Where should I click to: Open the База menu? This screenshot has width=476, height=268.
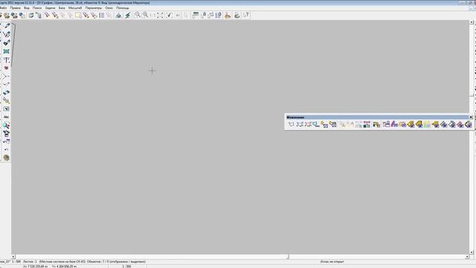click(62, 8)
